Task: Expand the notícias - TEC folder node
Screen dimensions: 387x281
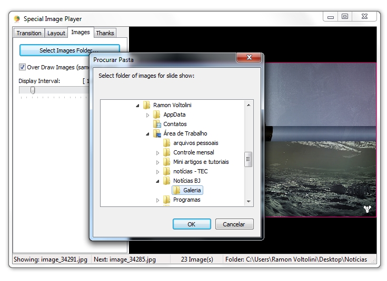Action: [157, 172]
